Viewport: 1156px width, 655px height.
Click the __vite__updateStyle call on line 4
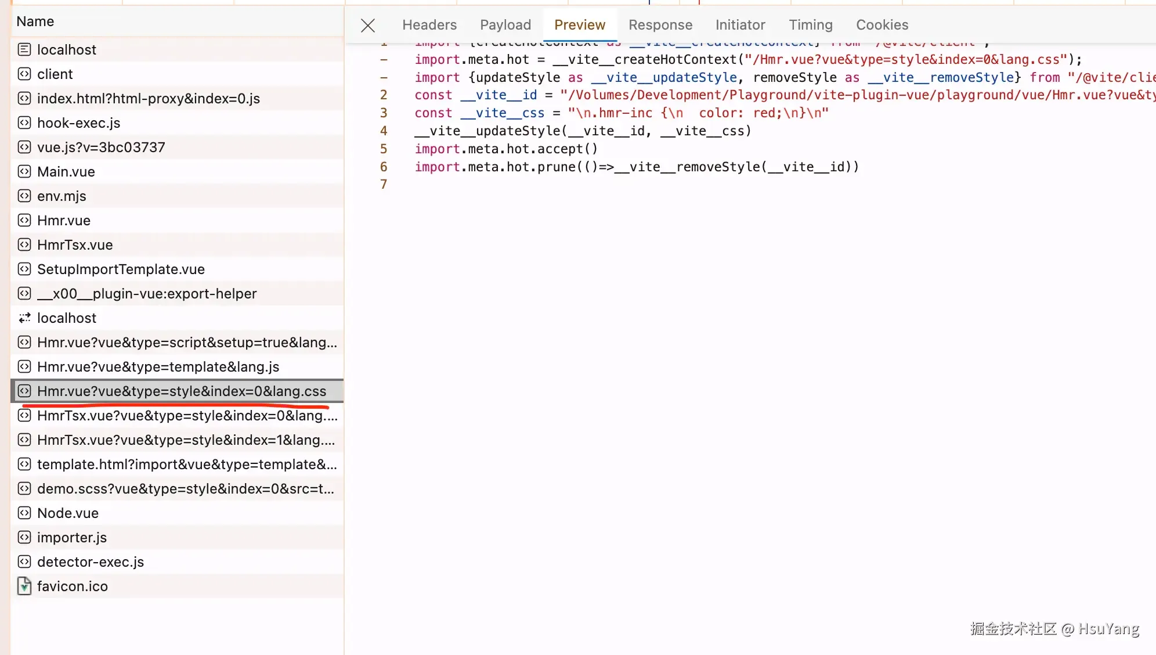(583, 131)
